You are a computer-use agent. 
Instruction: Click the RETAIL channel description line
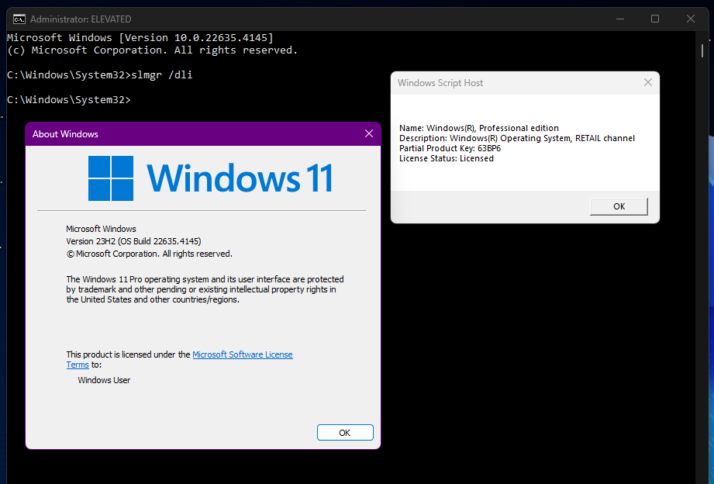[x=517, y=139]
